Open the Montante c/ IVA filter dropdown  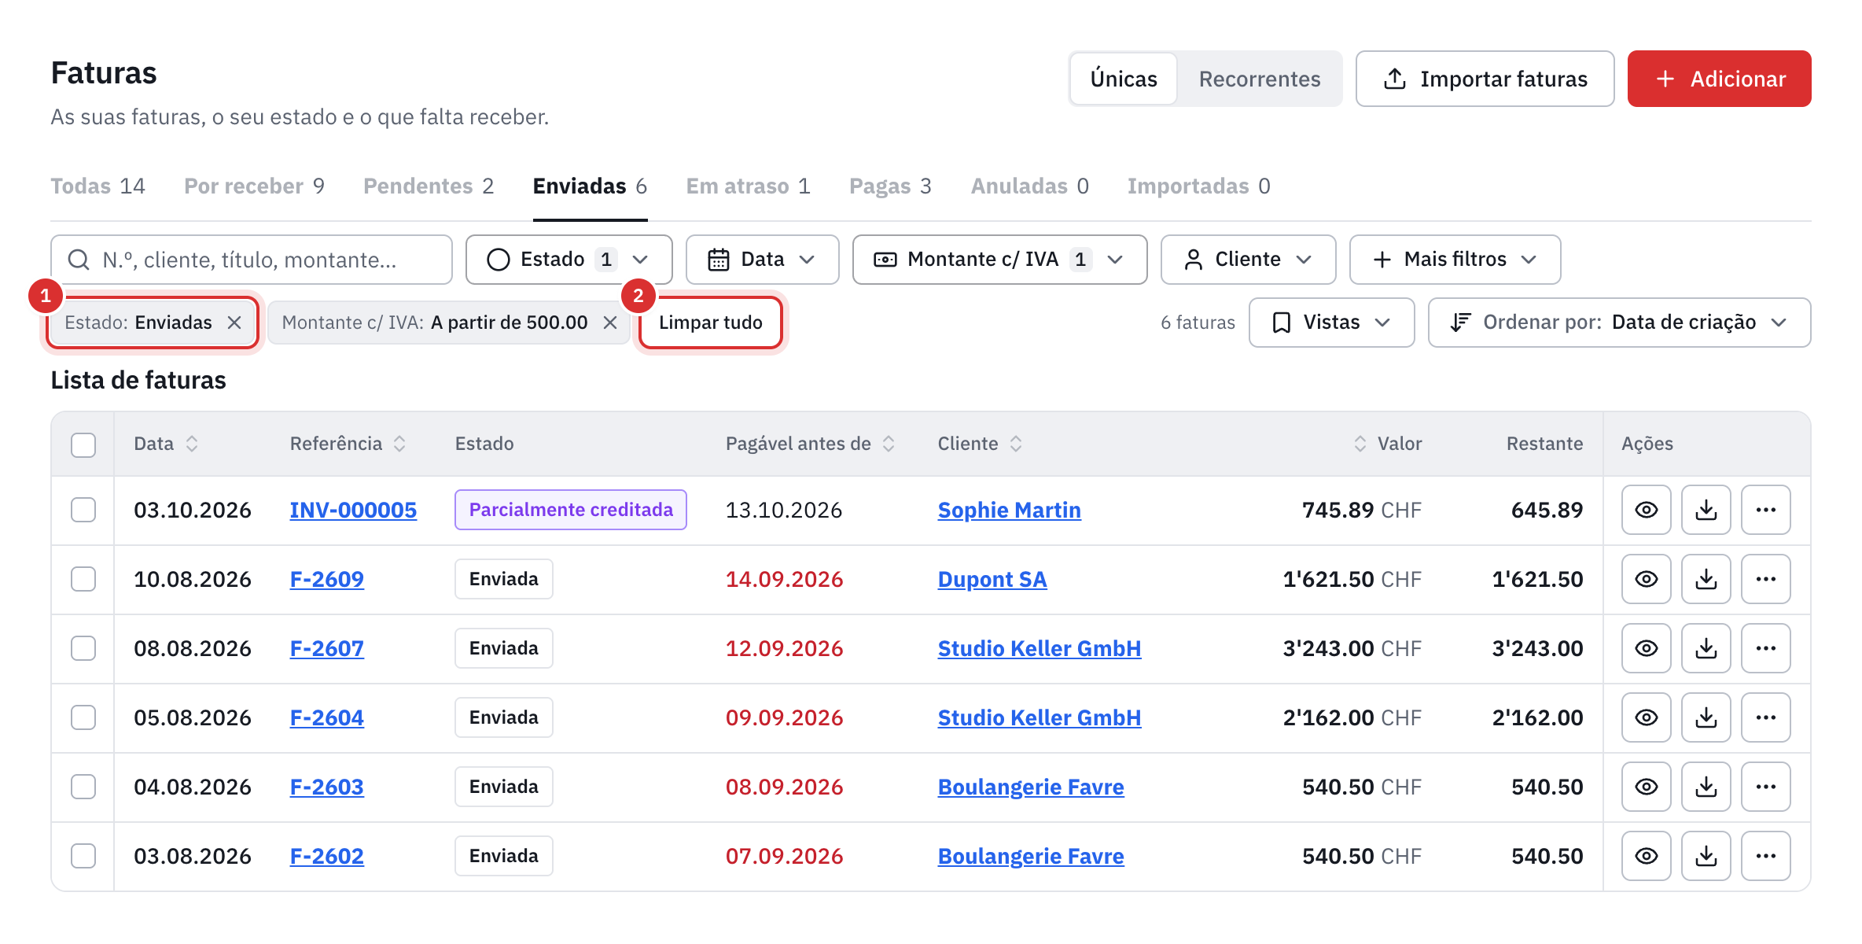(999, 260)
